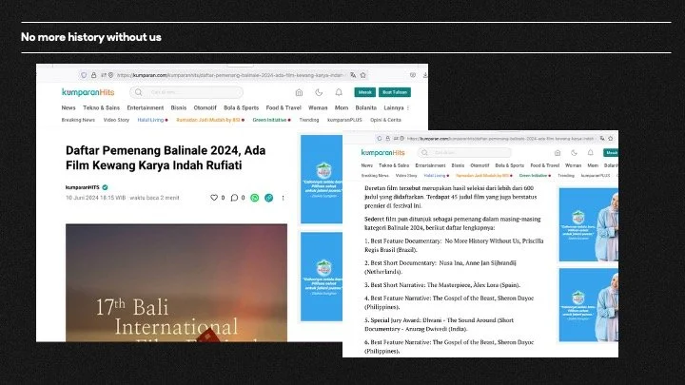
Task: Bookmark the page with the left browser's star icon
Action: point(363,75)
